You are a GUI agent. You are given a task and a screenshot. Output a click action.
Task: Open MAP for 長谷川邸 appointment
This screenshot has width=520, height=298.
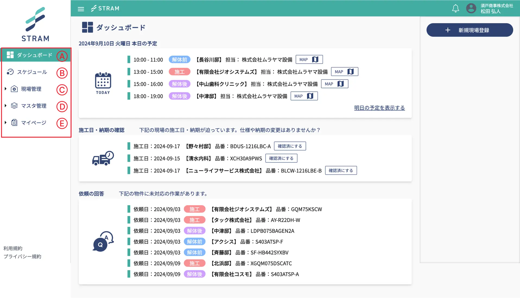tap(309, 59)
